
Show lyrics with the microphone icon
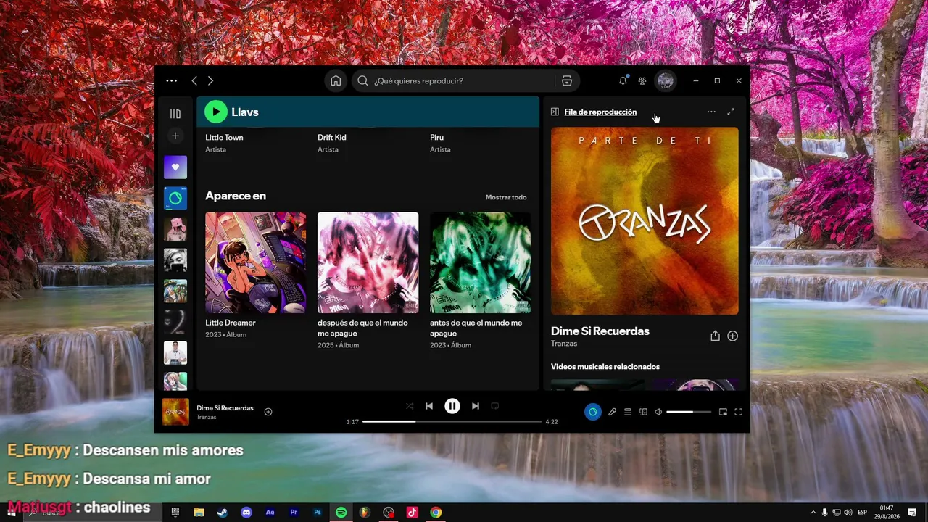612,412
